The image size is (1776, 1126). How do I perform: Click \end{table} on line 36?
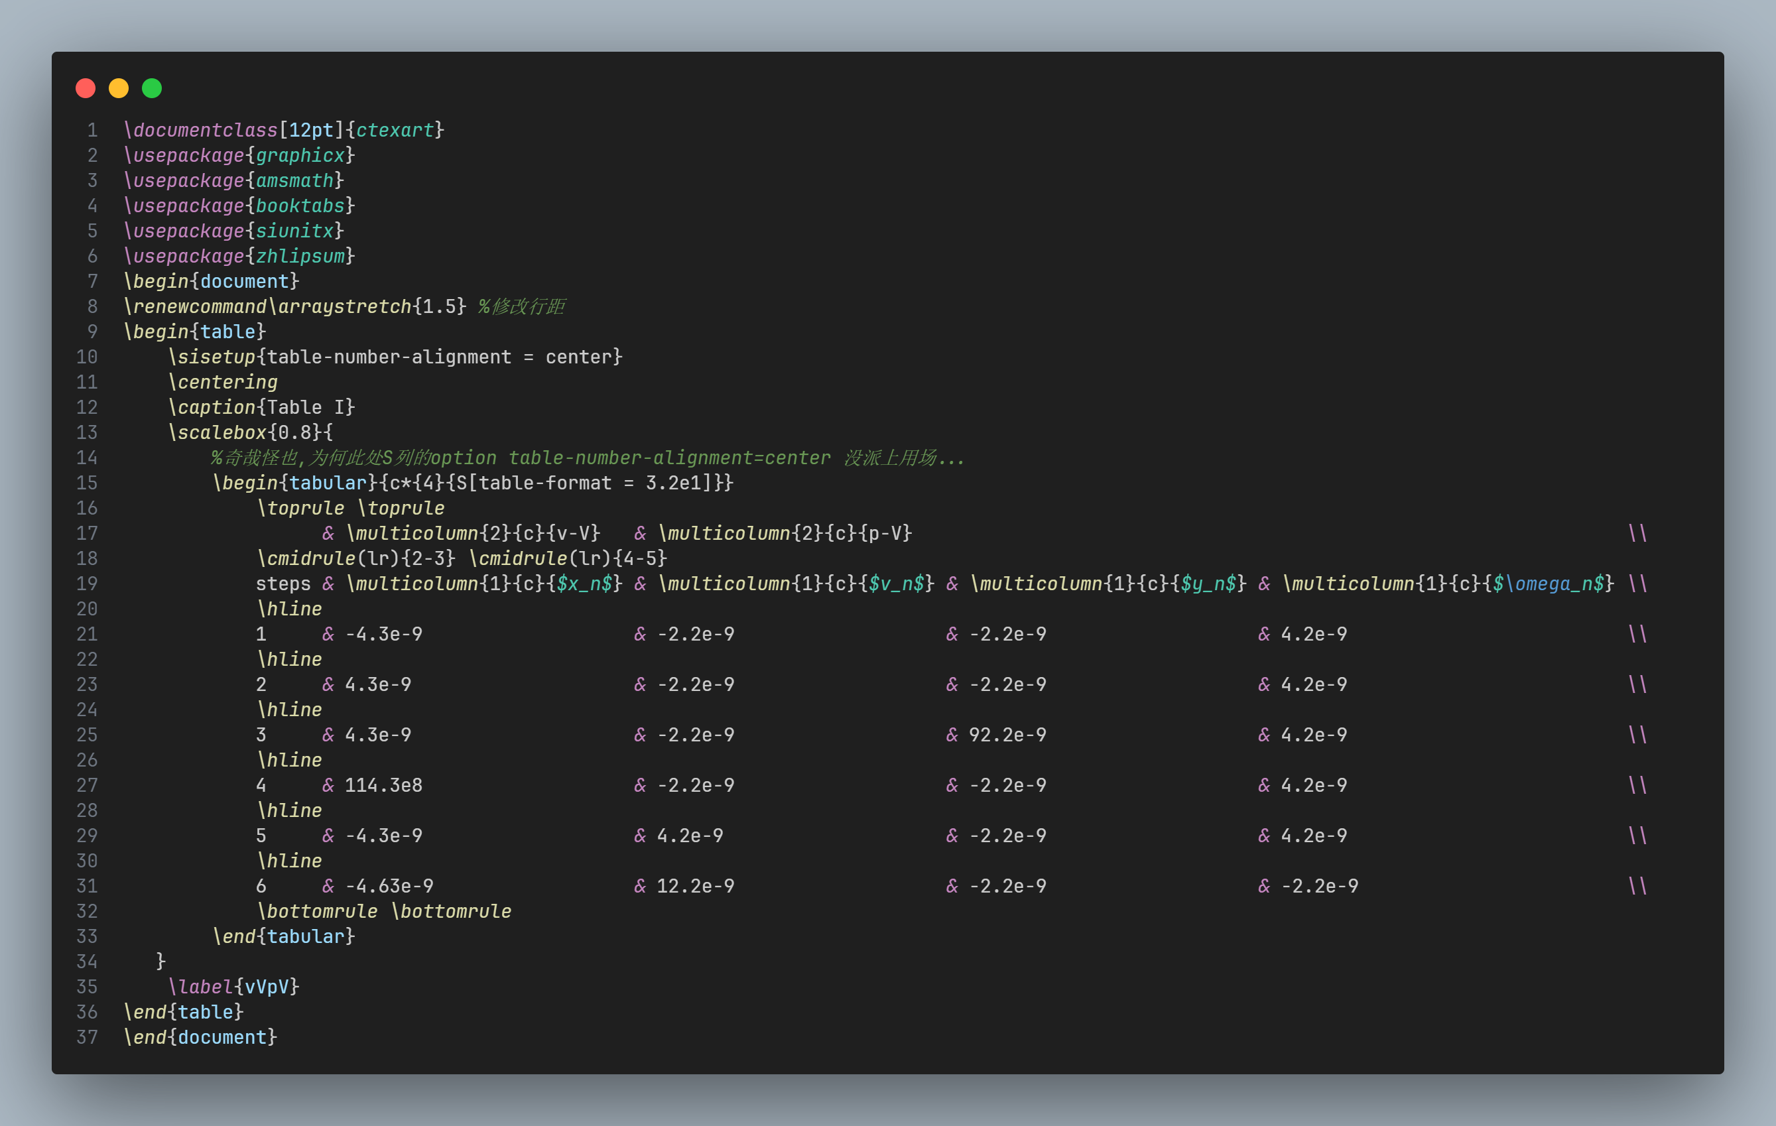click(x=184, y=1012)
